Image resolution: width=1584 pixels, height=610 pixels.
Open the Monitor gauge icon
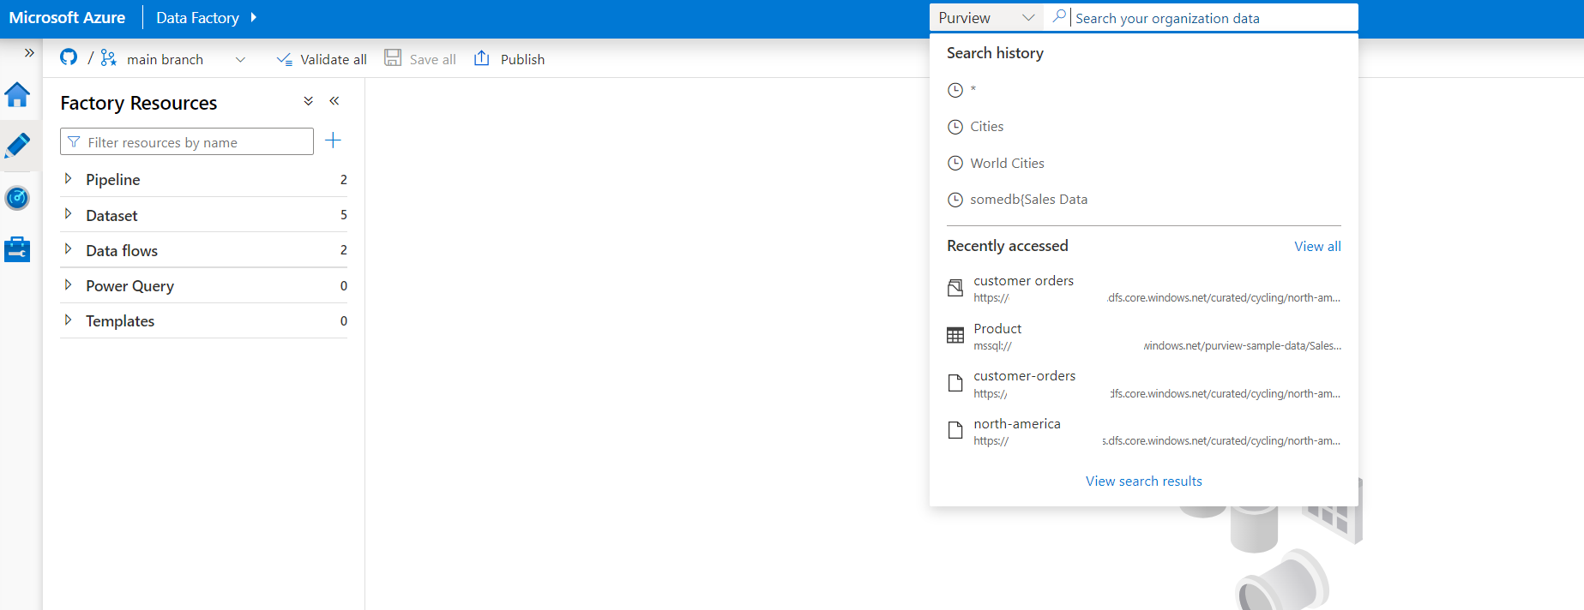17,199
